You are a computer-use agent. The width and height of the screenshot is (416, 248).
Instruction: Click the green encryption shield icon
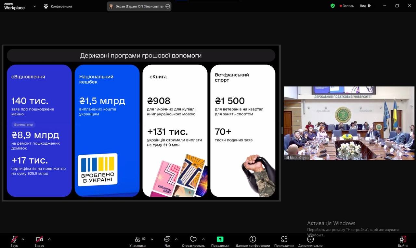click(x=332, y=6)
